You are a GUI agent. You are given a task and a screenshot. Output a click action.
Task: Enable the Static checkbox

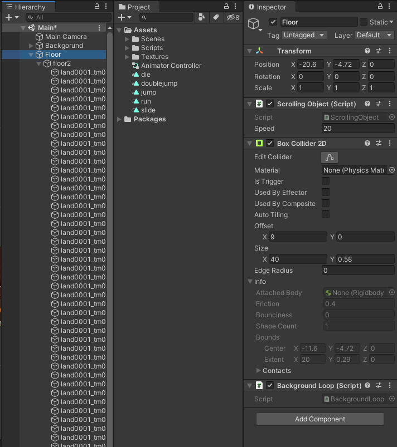(x=364, y=22)
